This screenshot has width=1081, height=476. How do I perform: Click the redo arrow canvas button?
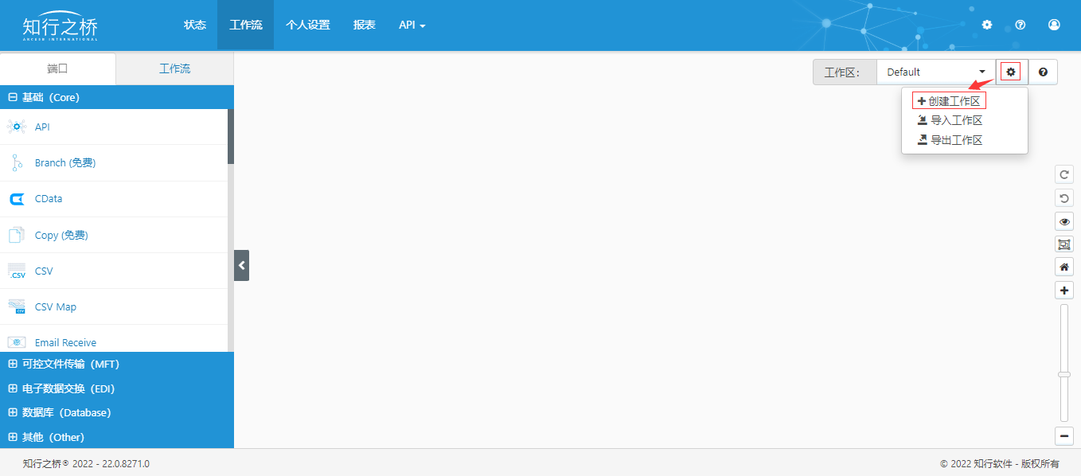click(x=1064, y=174)
